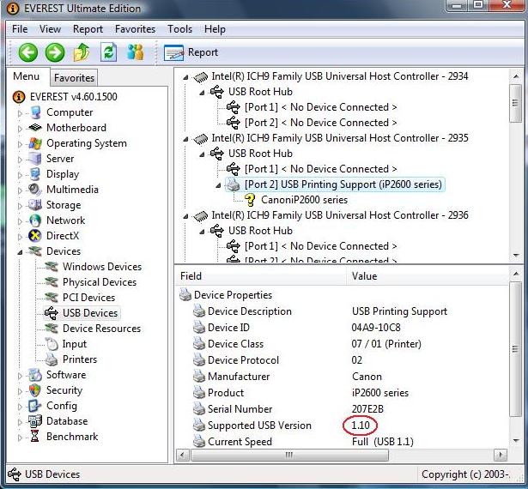This screenshot has width=528, height=489.
Task: Open Printers in the Devices tree
Action: tap(80, 359)
